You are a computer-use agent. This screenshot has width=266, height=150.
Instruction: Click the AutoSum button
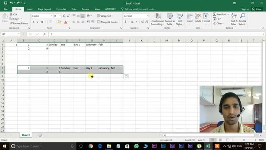[220, 14]
